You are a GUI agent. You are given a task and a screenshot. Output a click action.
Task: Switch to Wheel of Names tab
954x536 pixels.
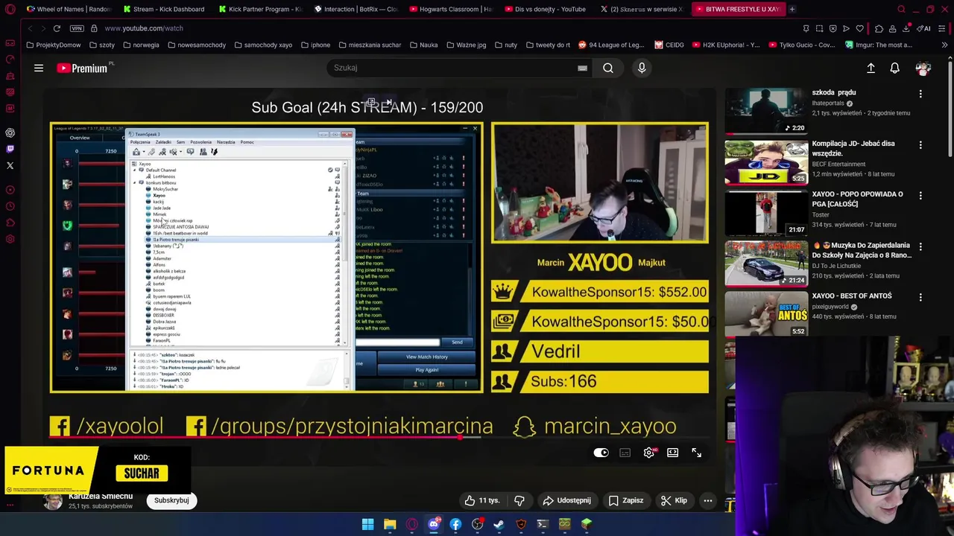(69, 9)
